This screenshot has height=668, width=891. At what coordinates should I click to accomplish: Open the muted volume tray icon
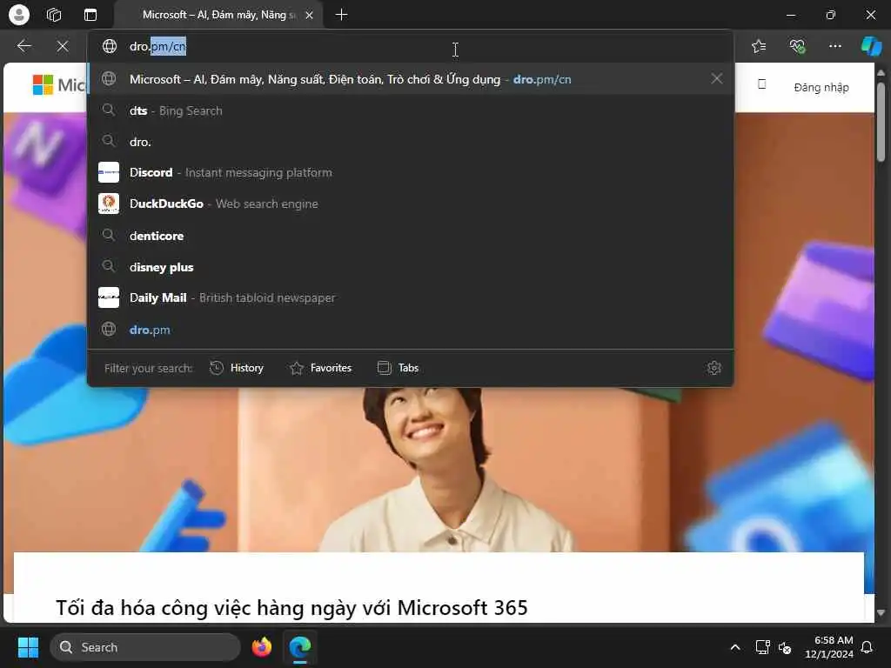(x=785, y=647)
